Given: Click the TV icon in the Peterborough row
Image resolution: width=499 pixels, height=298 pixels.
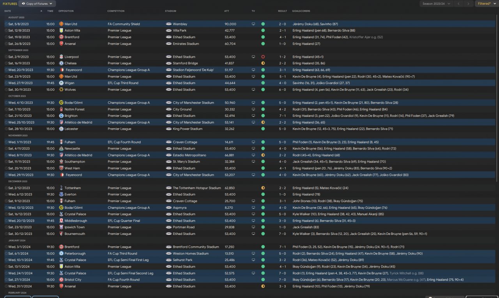Looking at the screenshot, I should pos(253,254).
